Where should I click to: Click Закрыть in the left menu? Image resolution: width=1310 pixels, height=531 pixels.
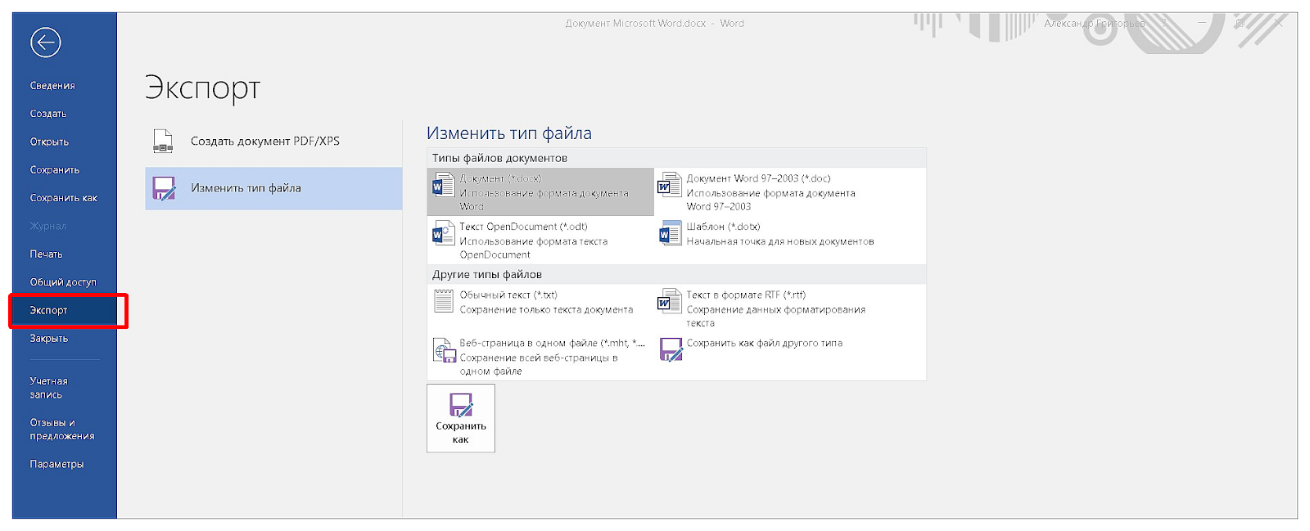[49, 339]
